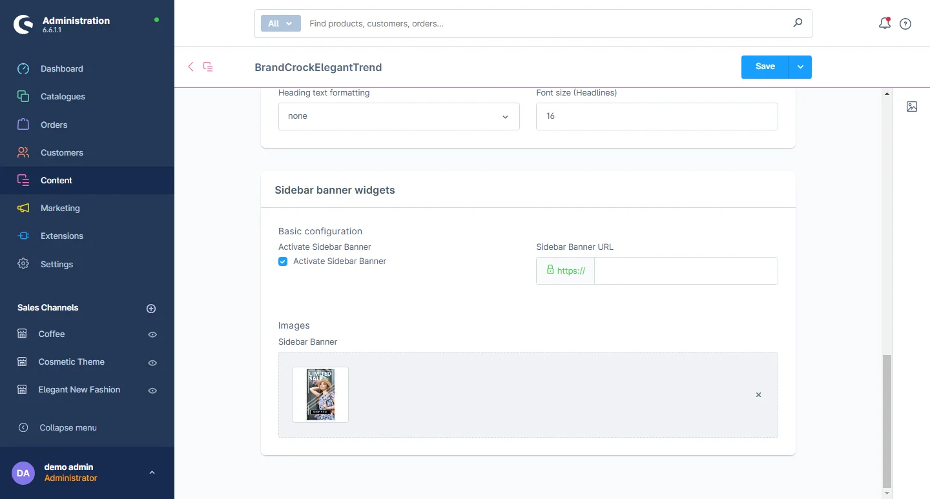Toggle visibility eye for Coffee channel

[152, 334]
